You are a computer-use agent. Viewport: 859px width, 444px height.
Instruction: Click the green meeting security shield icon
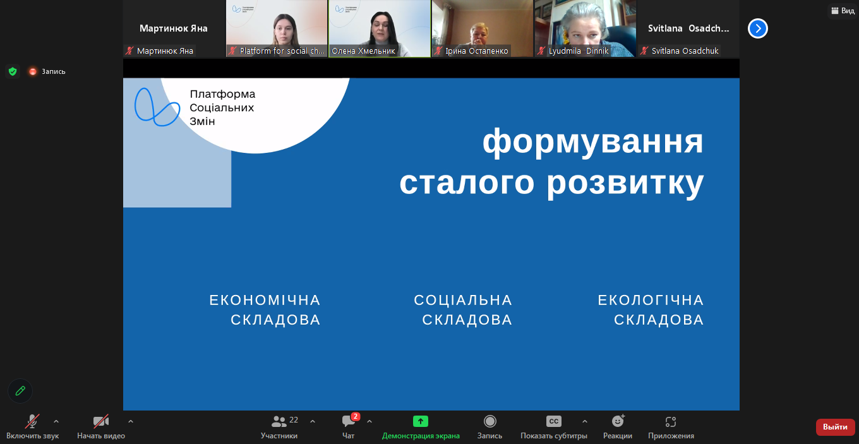tap(13, 71)
